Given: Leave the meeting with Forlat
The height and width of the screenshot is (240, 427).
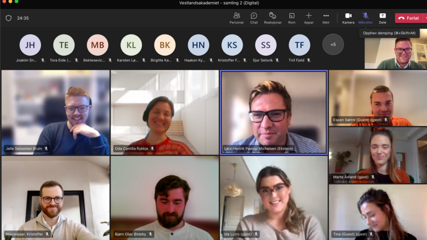Looking at the screenshot, I should (x=409, y=18).
